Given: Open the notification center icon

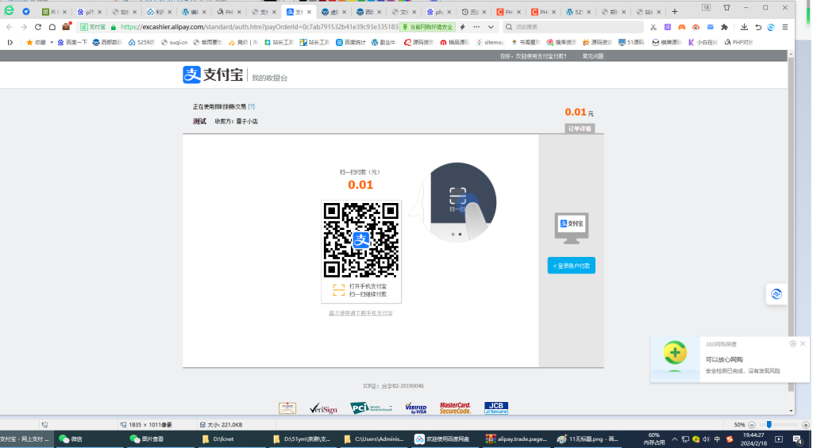Looking at the screenshot, I should click(x=797, y=439).
